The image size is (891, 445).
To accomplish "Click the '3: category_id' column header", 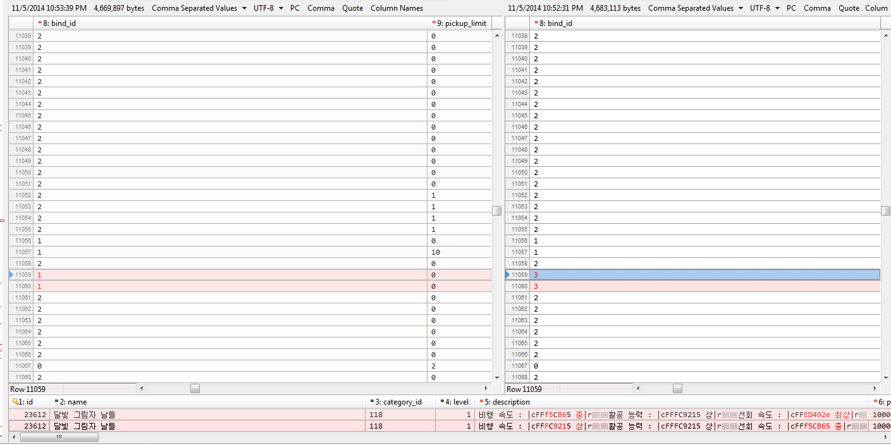I will pyautogui.click(x=401, y=402).
